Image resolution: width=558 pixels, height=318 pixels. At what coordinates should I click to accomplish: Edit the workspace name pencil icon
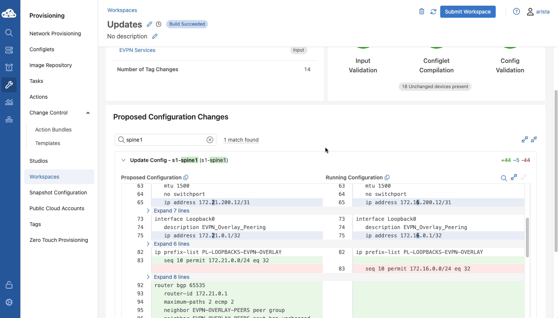pyautogui.click(x=150, y=24)
